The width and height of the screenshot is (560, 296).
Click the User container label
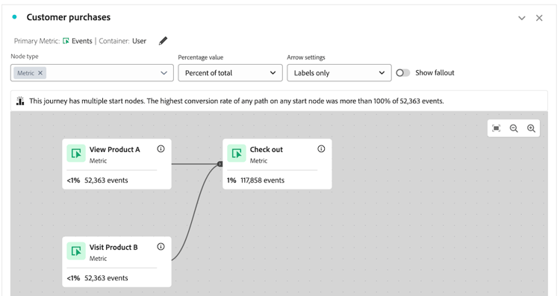pos(140,41)
